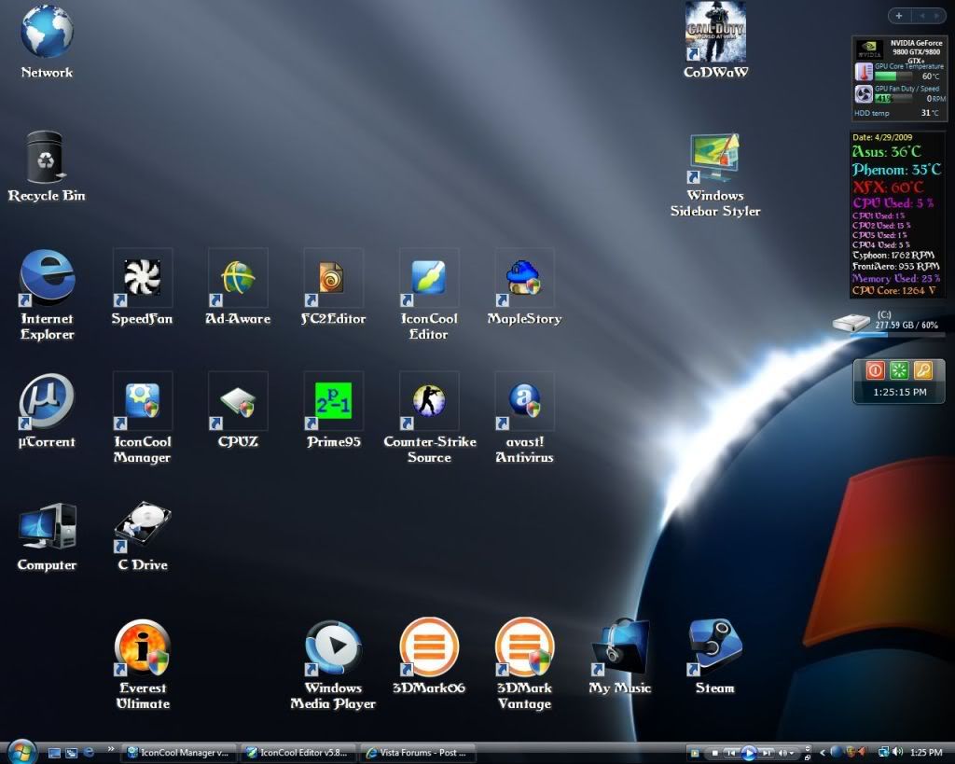
Task: Select the avast! Antivirus shortcut
Action: click(524, 418)
